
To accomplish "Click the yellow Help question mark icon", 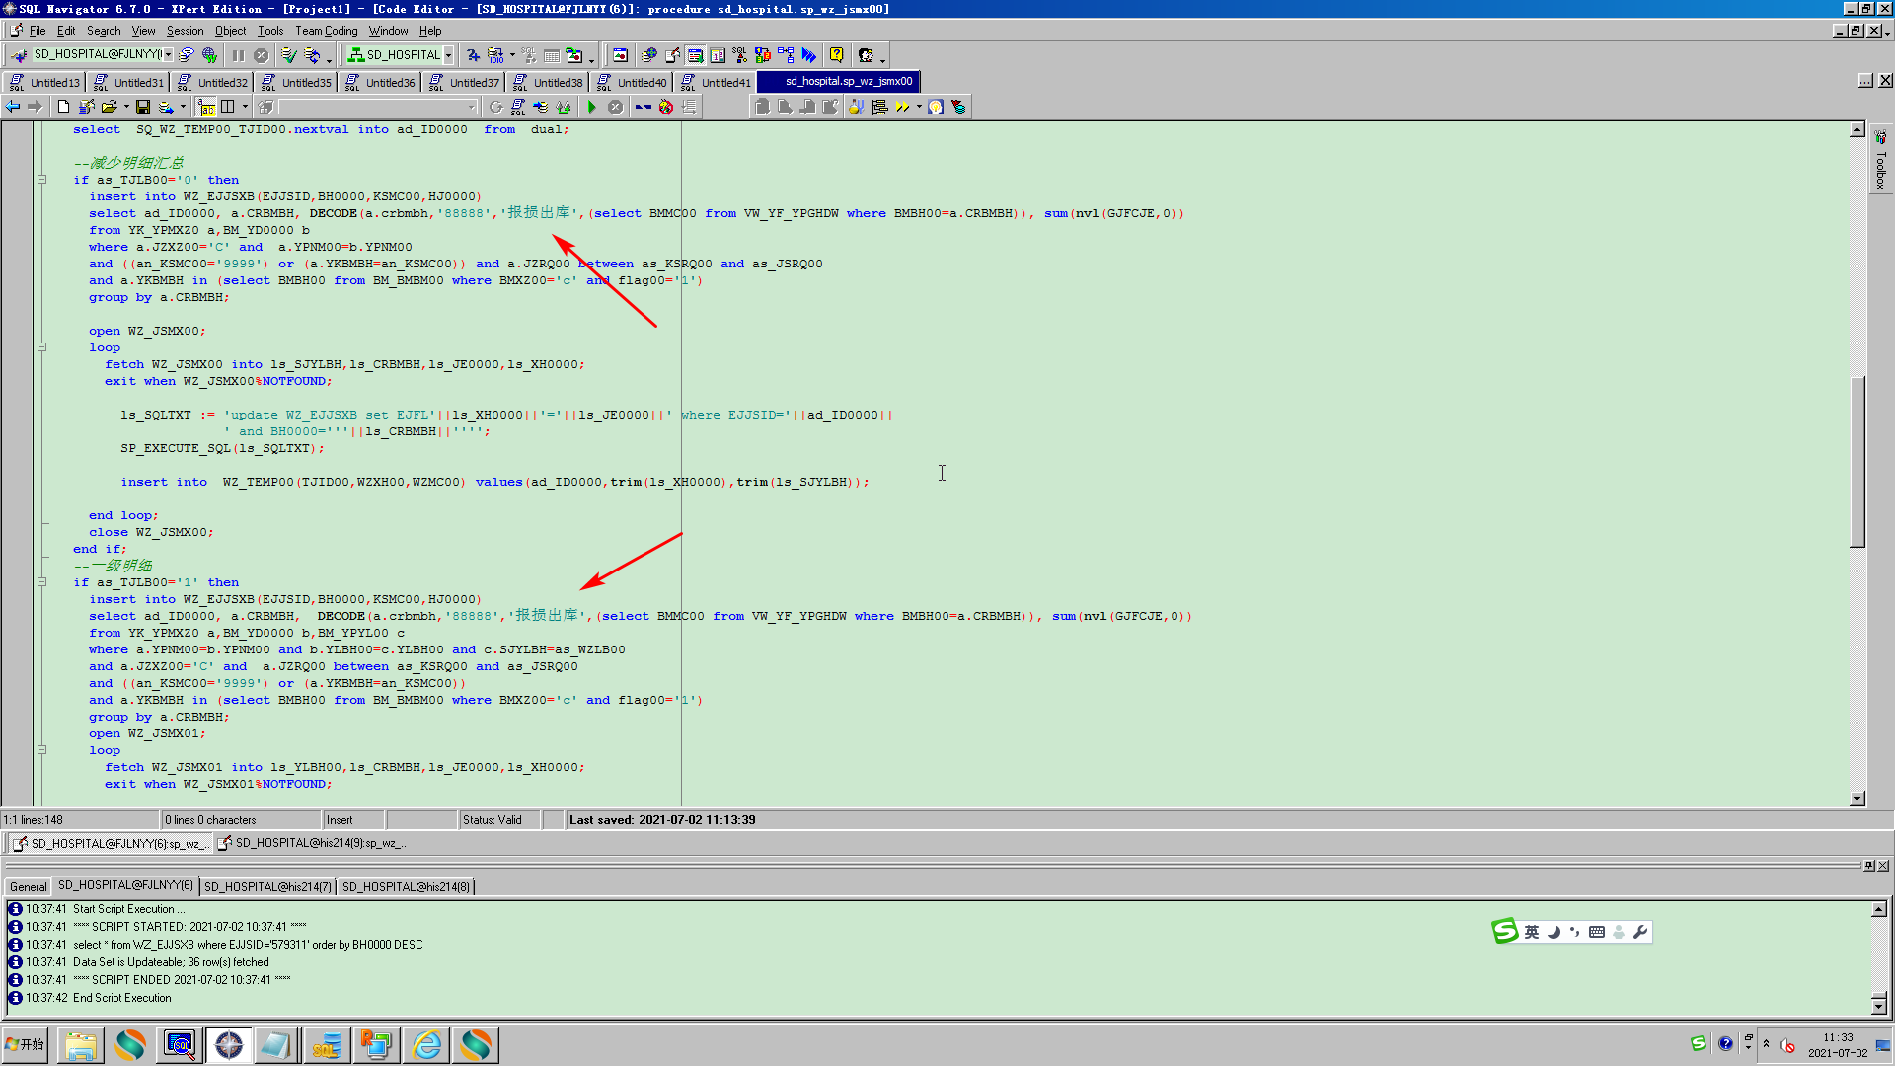I will 836,55.
